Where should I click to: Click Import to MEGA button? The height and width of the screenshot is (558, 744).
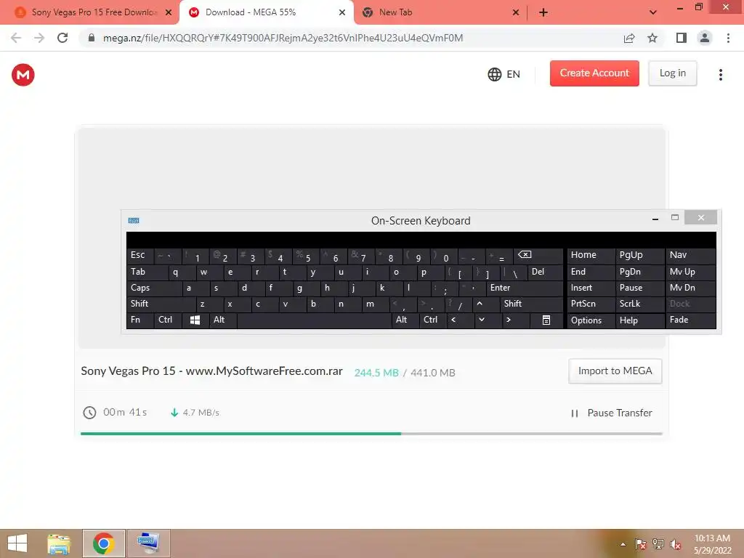pyautogui.click(x=615, y=371)
